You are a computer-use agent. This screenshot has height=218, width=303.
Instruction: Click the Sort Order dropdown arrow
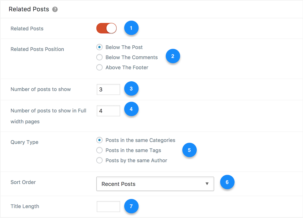coord(207,184)
